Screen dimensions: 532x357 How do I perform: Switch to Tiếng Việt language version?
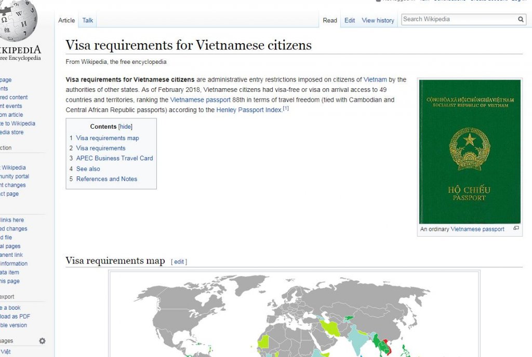point(5,352)
